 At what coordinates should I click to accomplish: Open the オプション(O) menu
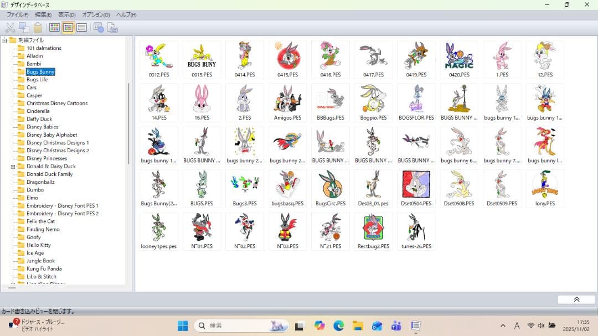(96, 15)
